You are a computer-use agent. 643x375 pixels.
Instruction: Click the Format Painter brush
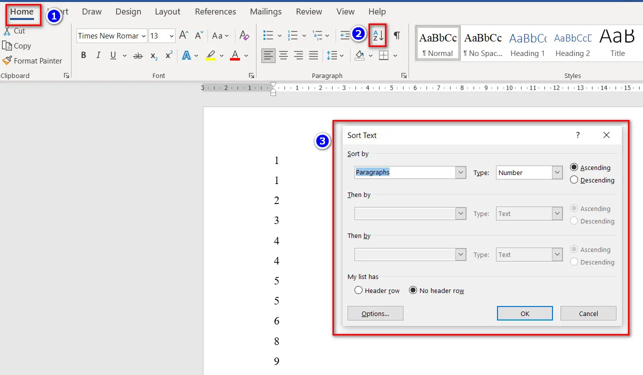click(x=32, y=60)
